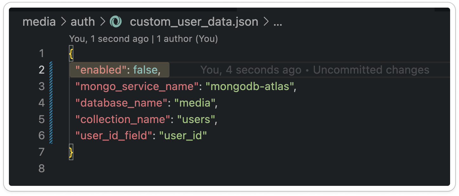Select custom_user_data.json in the breadcrumb
Screen dimensions: 459x196
tap(194, 22)
